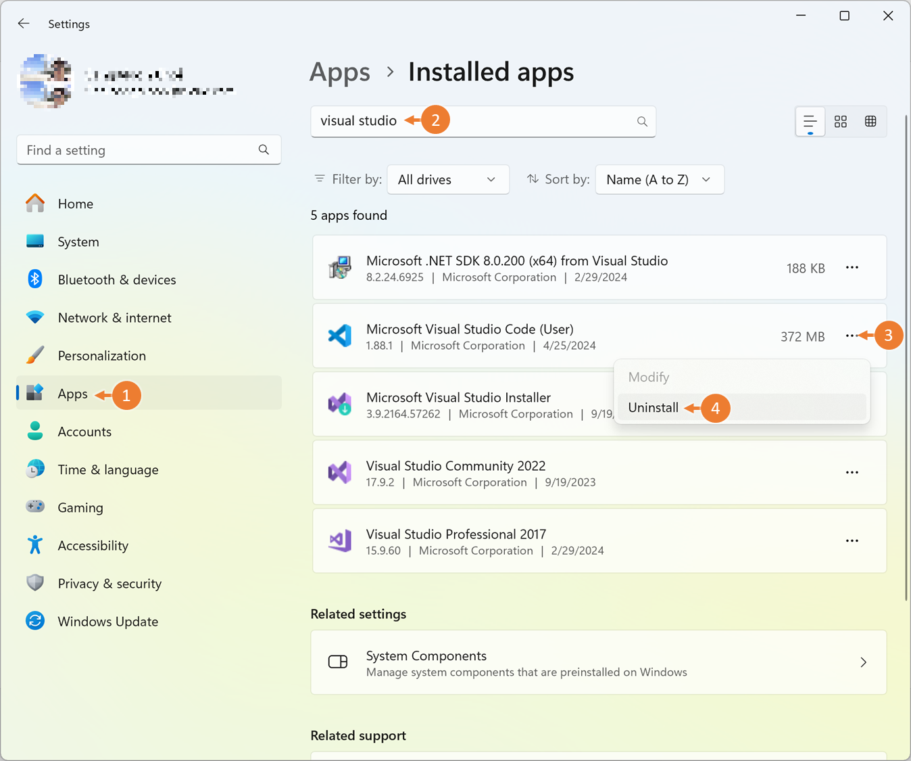Click the search icon in apps search box
The height and width of the screenshot is (761, 911).
click(642, 121)
